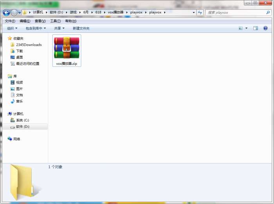
Task: Open the view options dropdown arrow
Action: click(x=246, y=28)
